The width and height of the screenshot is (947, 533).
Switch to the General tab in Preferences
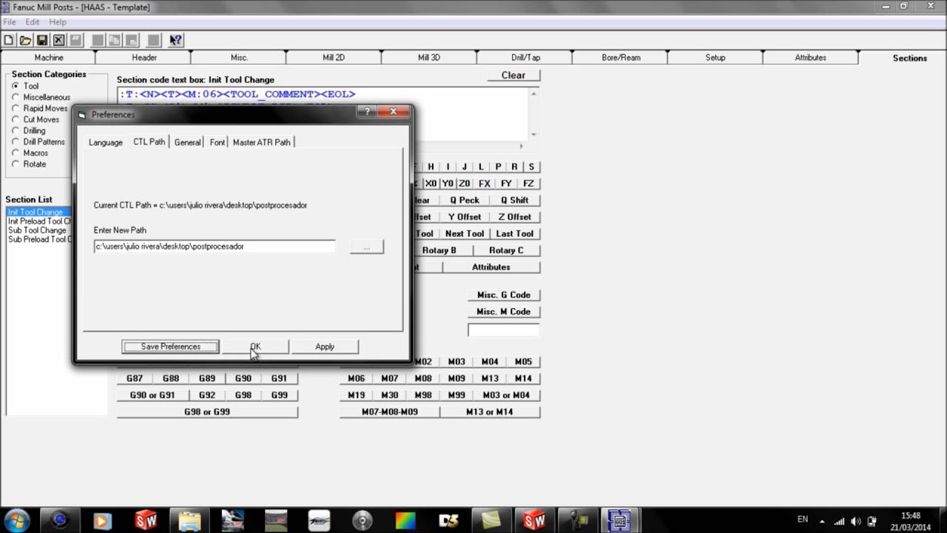pos(187,142)
